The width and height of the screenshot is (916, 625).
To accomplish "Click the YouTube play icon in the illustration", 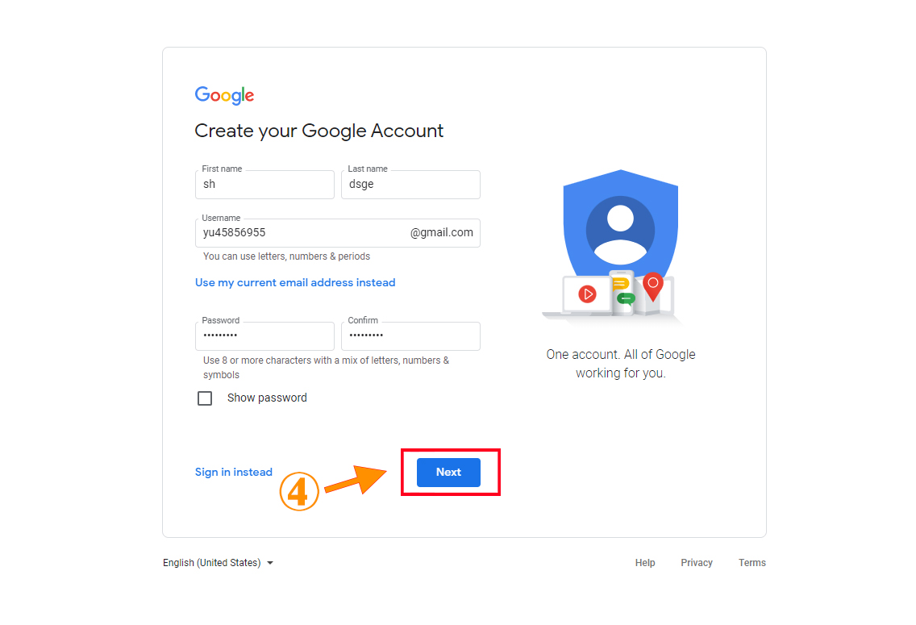I will pyautogui.click(x=588, y=293).
